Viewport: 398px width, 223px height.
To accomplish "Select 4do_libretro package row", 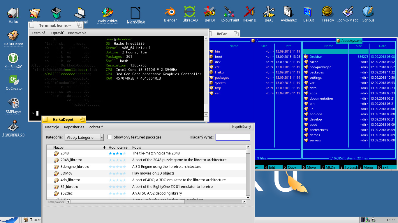I will [146, 180].
